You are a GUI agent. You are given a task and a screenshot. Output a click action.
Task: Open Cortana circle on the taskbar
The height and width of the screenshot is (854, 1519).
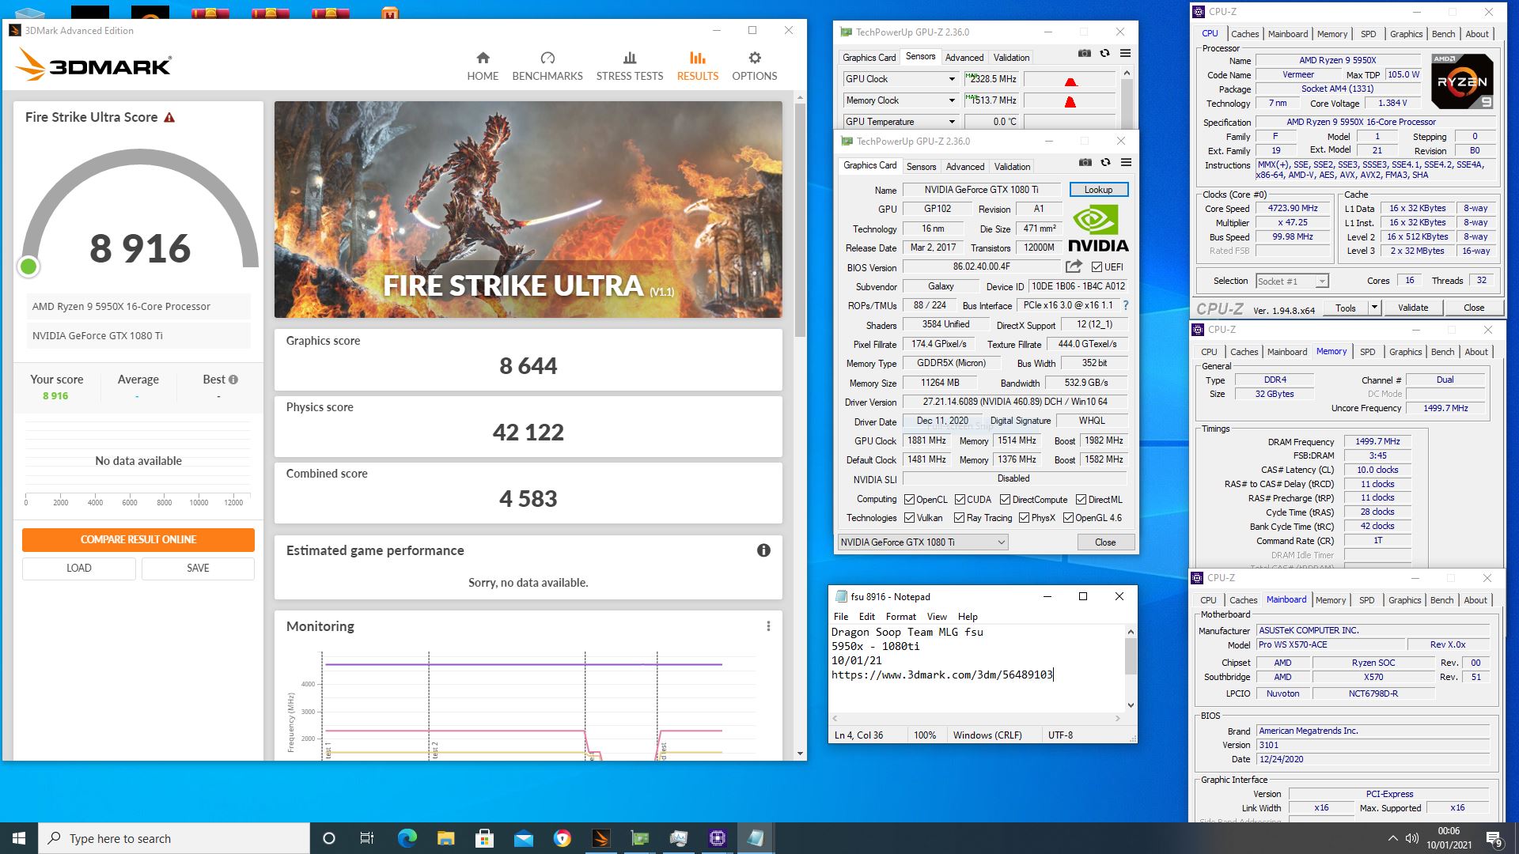(329, 838)
